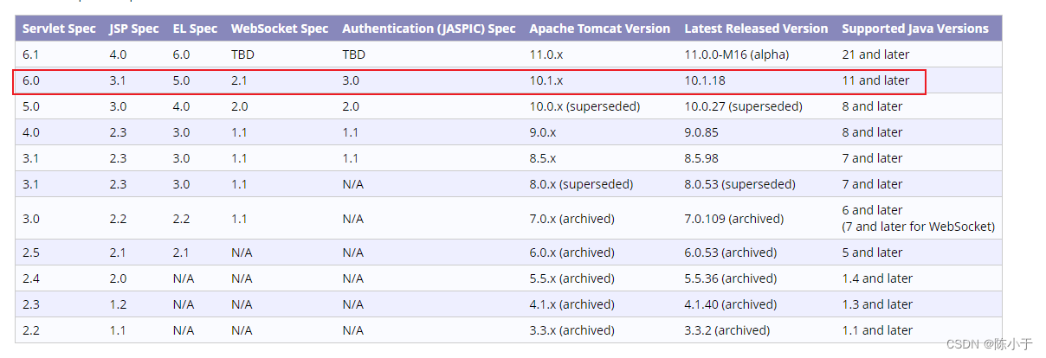Image resolution: width=1046 pixels, height=358 pixels.
Task: Click the Latest Released Version header
Action: (x=756, y=29)
